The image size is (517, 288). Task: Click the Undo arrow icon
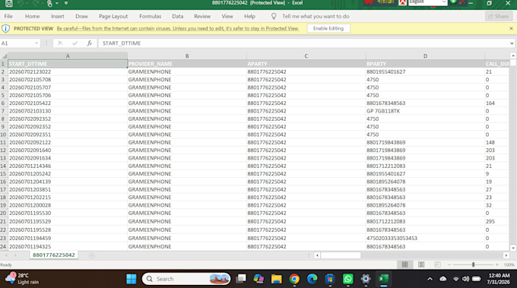21,3
